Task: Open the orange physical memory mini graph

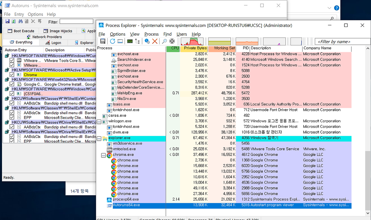Action: (247, 41)
